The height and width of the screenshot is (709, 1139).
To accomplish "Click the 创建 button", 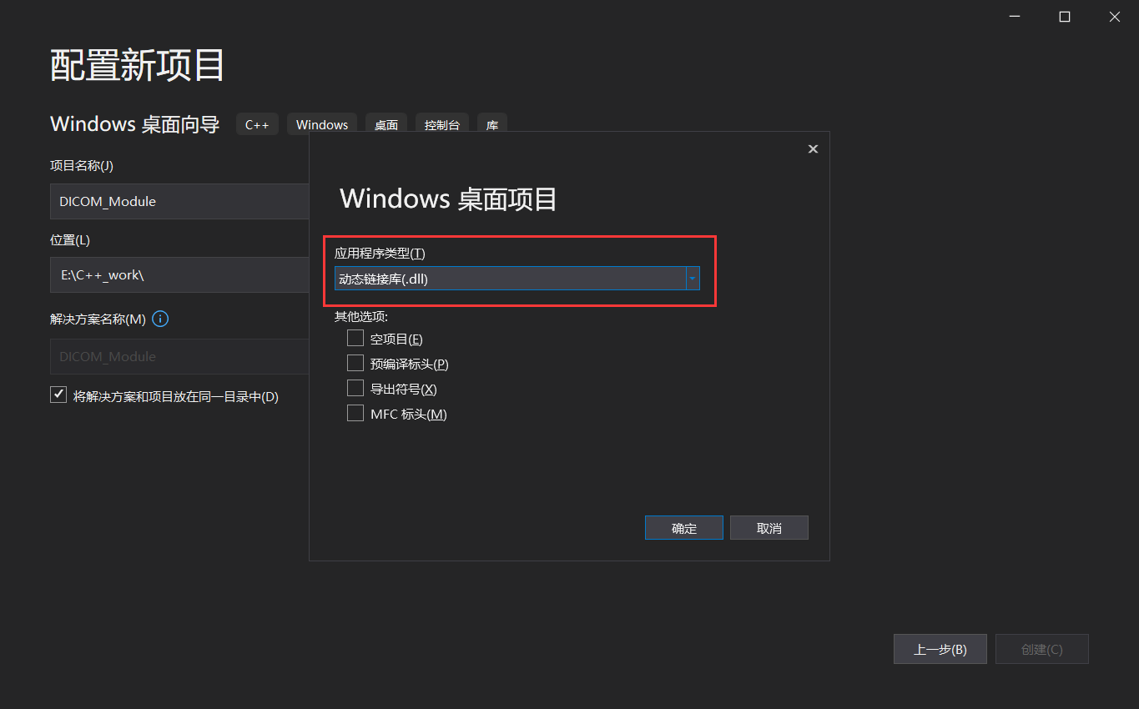I will [1041, 649].
